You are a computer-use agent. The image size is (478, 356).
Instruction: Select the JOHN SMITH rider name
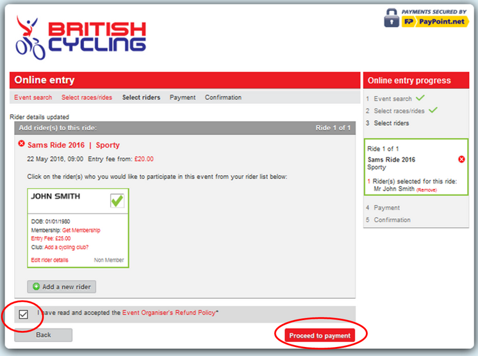[x=56, y=196]
